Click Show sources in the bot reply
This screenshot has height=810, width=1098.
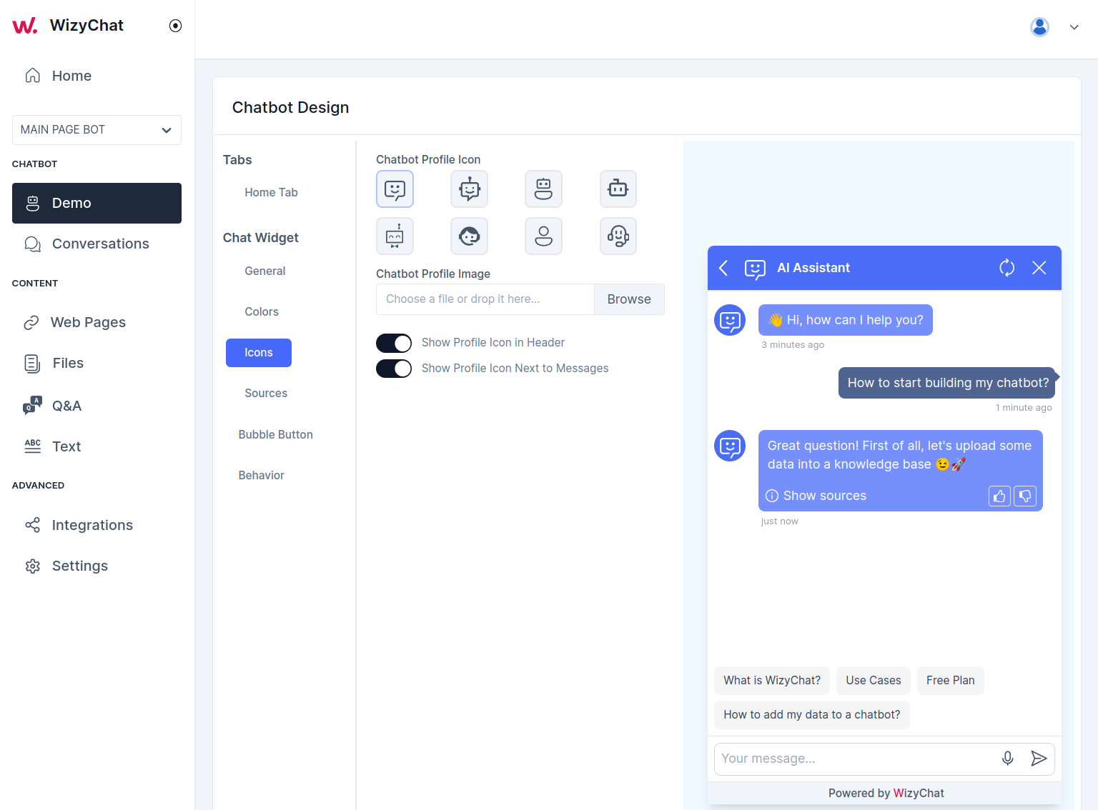coord(825,496)
